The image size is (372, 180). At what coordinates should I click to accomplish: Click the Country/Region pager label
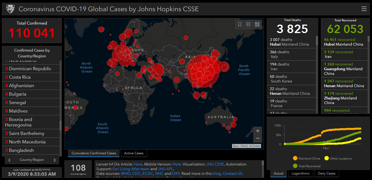coord(32,160)
